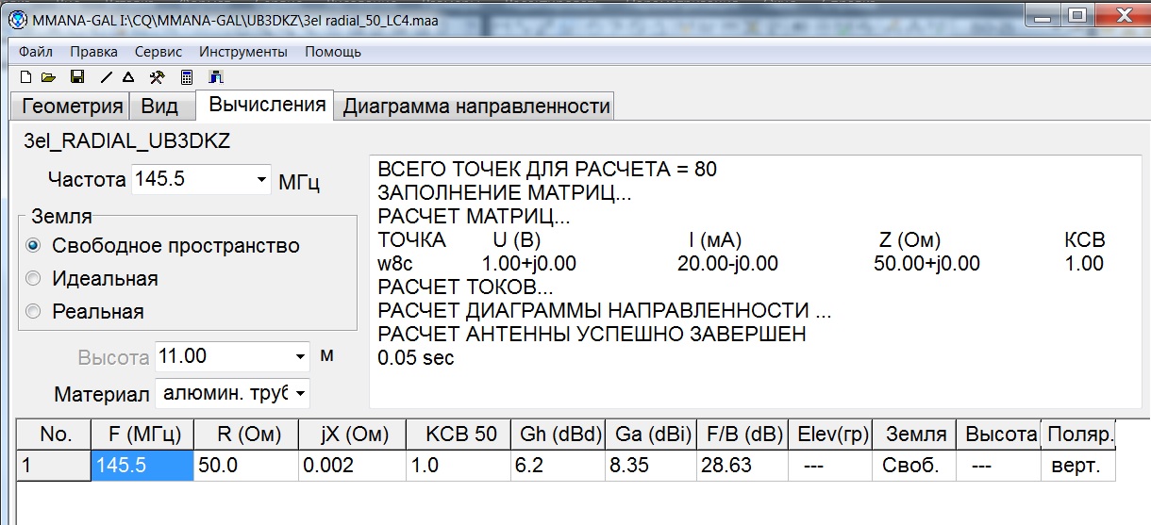Viewport: 1151px width, 525px height.
Task: Click the triangle icon in the toolbar
Action: click(x=128, y=77)
